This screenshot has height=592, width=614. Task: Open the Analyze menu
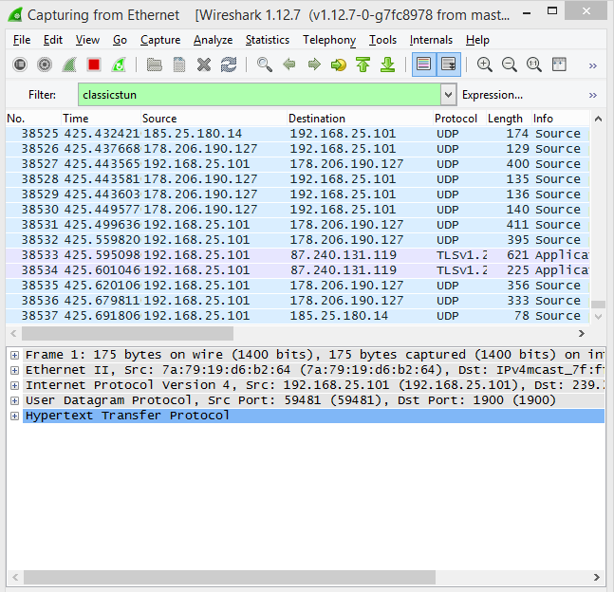[213, 40]
